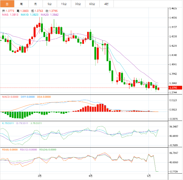Click the 1.3942 price axis label
Image resolution: width=183 pixels, height=180 pixels.
tap(173, 74)
